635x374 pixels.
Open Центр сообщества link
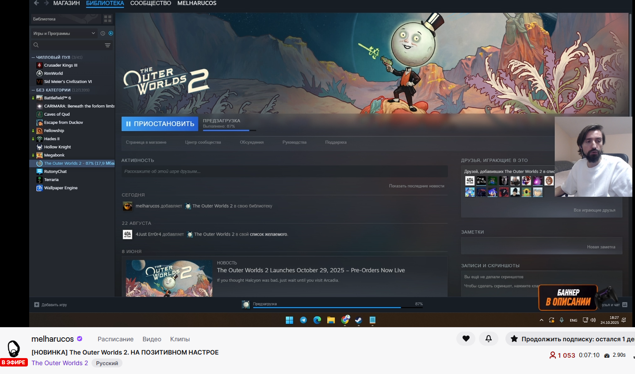click(x=203, y=142)
